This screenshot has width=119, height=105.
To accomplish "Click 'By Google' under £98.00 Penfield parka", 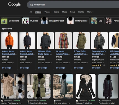I will pyautogui.click(x=43, y=68).
